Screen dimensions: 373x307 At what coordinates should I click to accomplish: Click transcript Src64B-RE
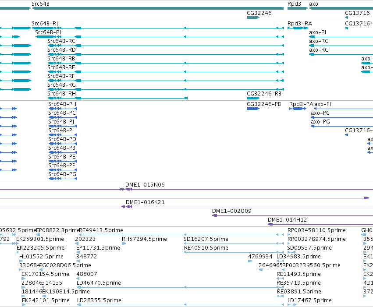click(166, 72)
